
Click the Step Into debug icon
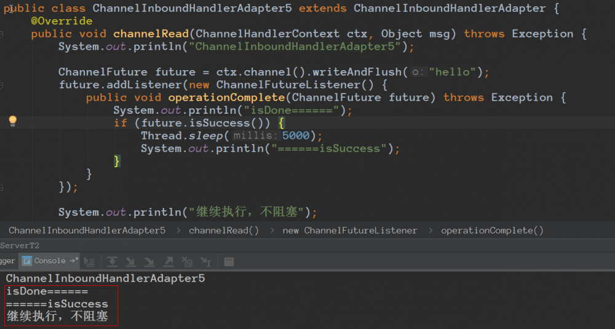(130, 261)
